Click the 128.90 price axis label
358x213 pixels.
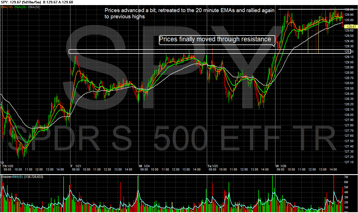tap(349, 67)
